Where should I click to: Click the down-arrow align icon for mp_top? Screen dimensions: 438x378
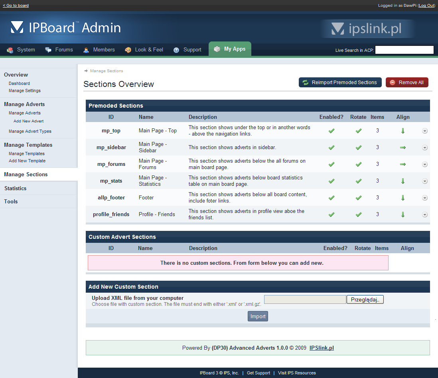(403, 131)
